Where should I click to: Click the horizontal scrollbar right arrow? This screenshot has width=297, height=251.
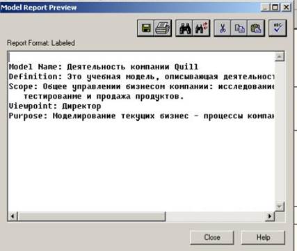[x=270, y=216]
